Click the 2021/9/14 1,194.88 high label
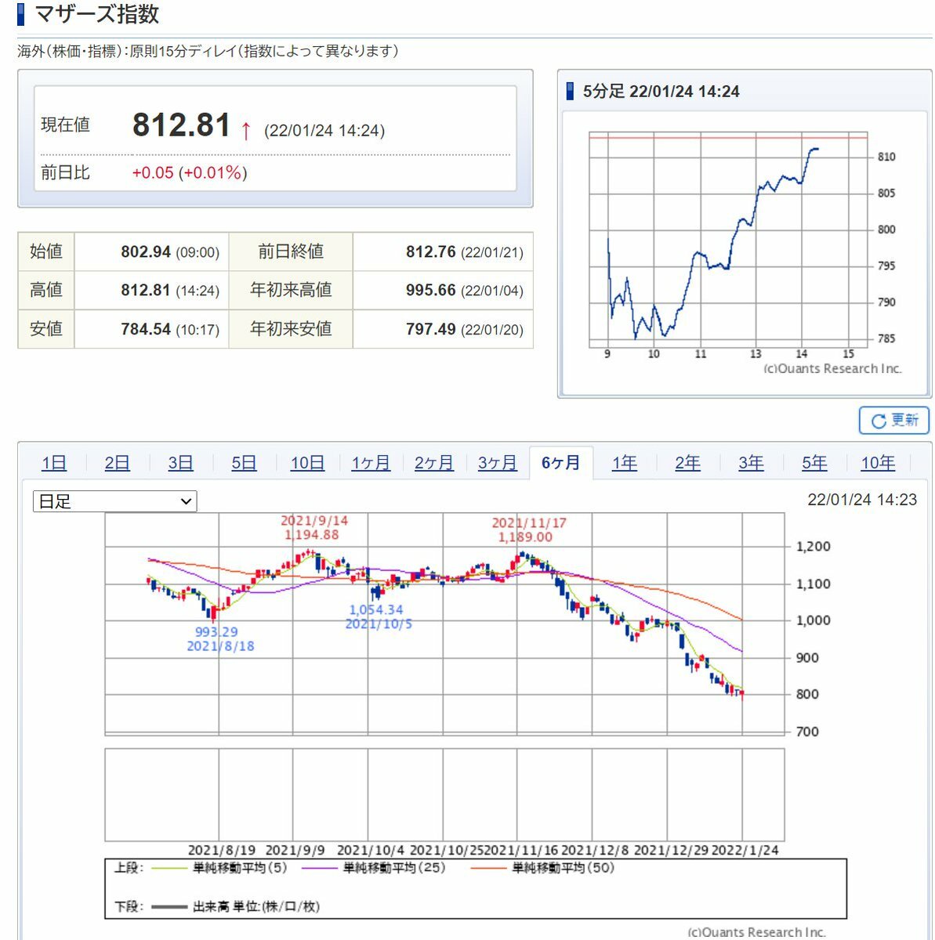The image size is (935, 940). pyautogui.click(x=313, y=527)
